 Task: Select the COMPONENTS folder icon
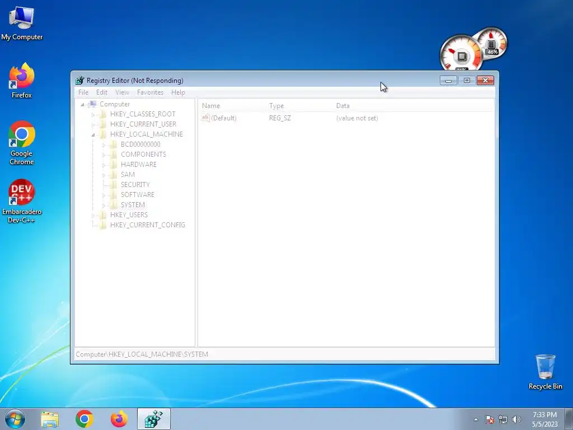click(114, 155)
